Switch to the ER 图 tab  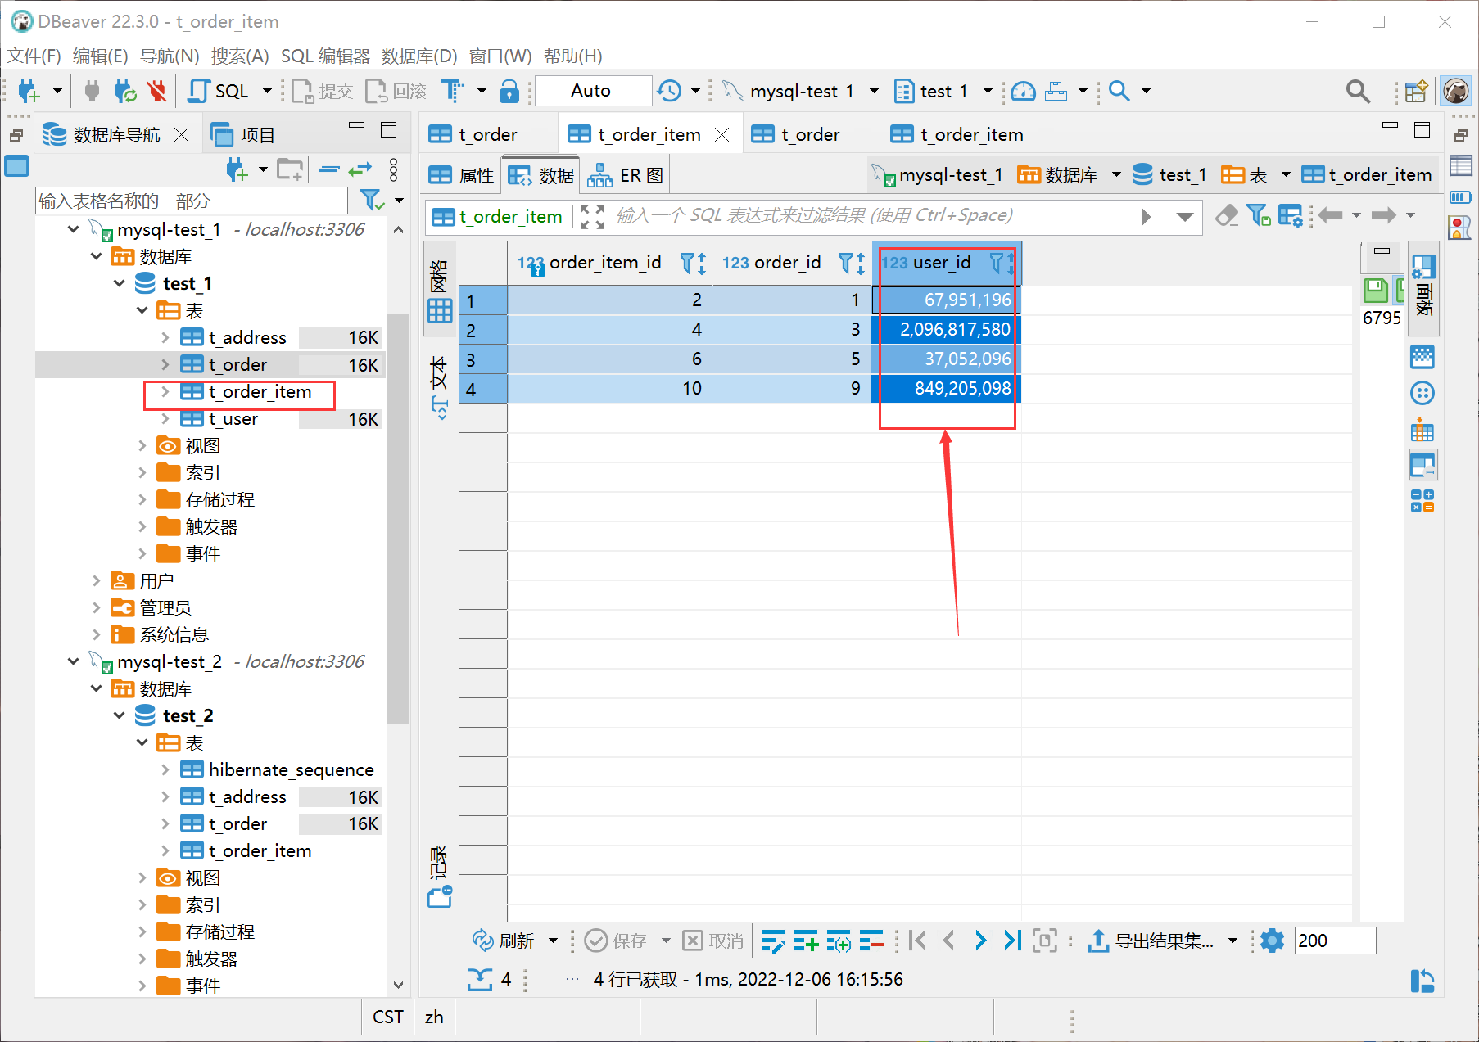[626, 175]
